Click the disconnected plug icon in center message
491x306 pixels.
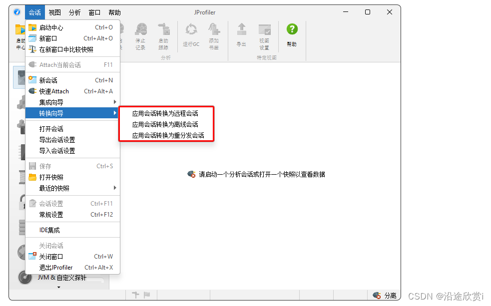pos(192,174)
